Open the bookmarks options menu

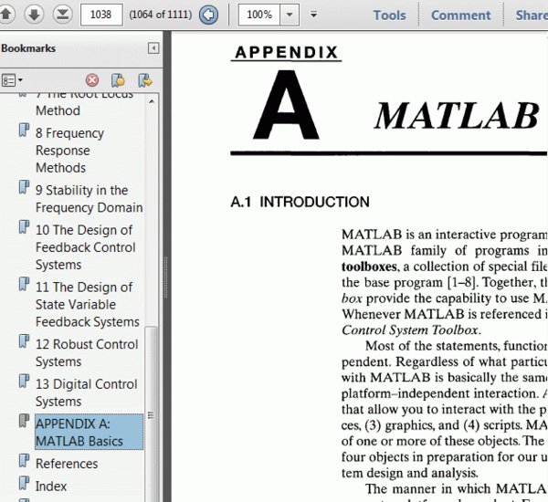click(12, 80)
